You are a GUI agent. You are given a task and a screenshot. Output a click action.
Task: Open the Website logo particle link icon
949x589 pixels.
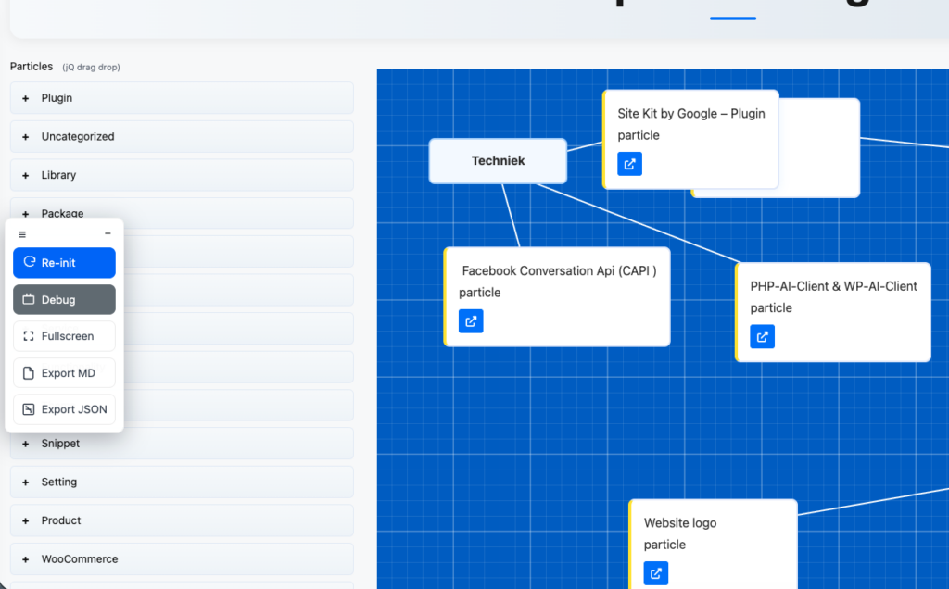[x=656, y=573]
